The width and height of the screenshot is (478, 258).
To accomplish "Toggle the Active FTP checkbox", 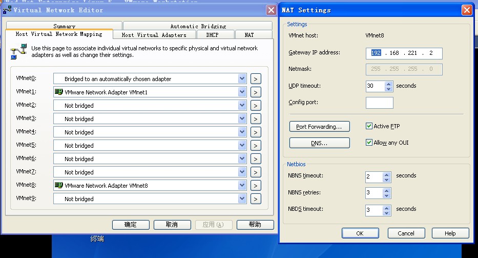I will [369, 126].
